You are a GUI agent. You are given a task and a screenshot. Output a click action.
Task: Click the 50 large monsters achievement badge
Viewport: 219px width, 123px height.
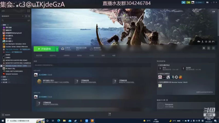(x=39, y=81)
